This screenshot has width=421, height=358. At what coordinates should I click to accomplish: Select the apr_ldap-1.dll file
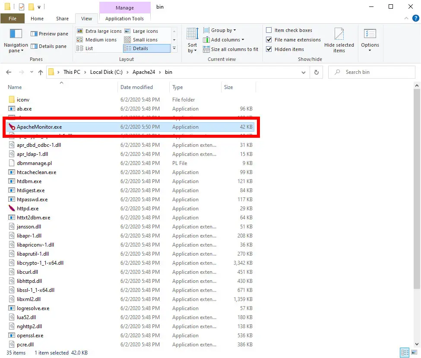[x=32, y=154]
